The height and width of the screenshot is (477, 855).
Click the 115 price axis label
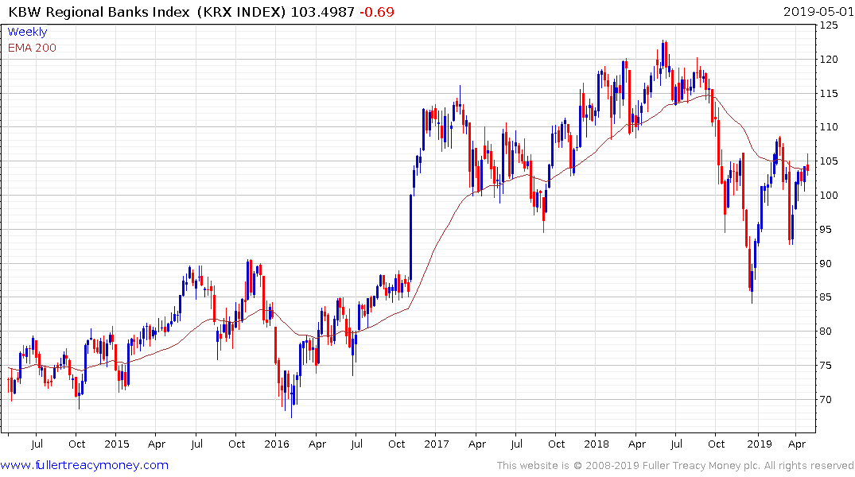[829, 93]
